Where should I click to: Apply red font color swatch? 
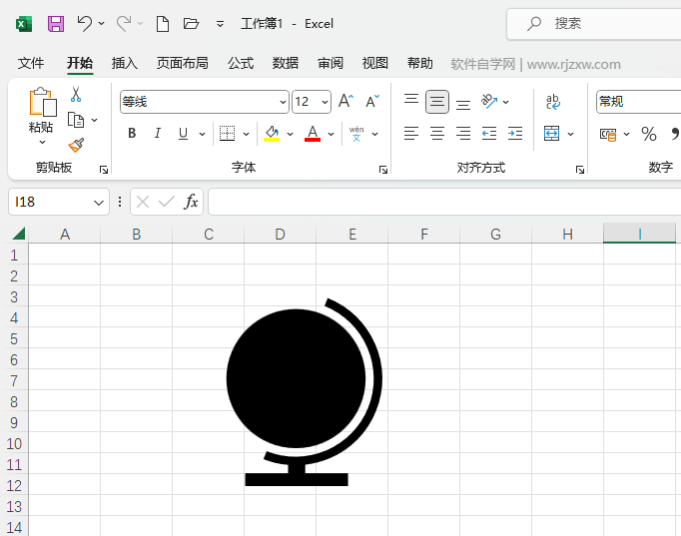click(x=313, y=140)
